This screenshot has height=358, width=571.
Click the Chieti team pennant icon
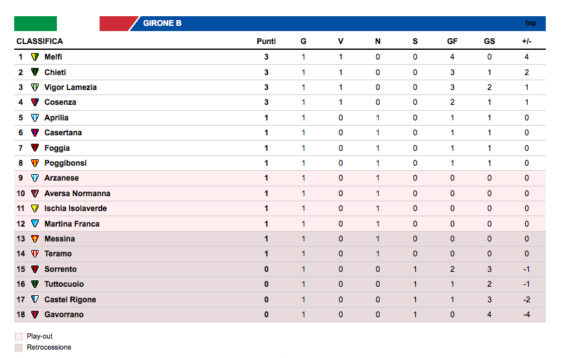click(x=35, y=73)
